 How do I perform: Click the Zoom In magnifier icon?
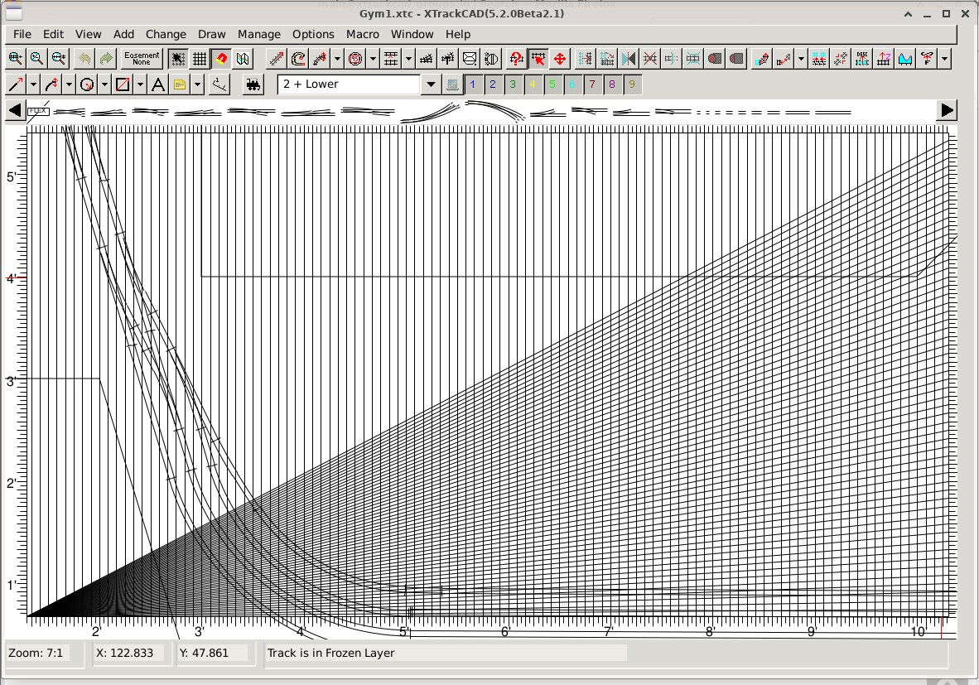pos(15,59)
